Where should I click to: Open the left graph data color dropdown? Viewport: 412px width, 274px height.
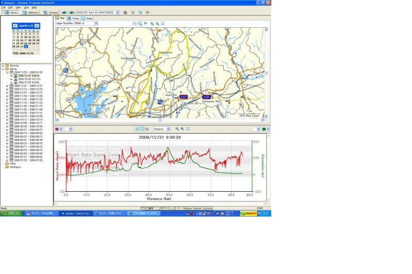[x=61, y=129]
